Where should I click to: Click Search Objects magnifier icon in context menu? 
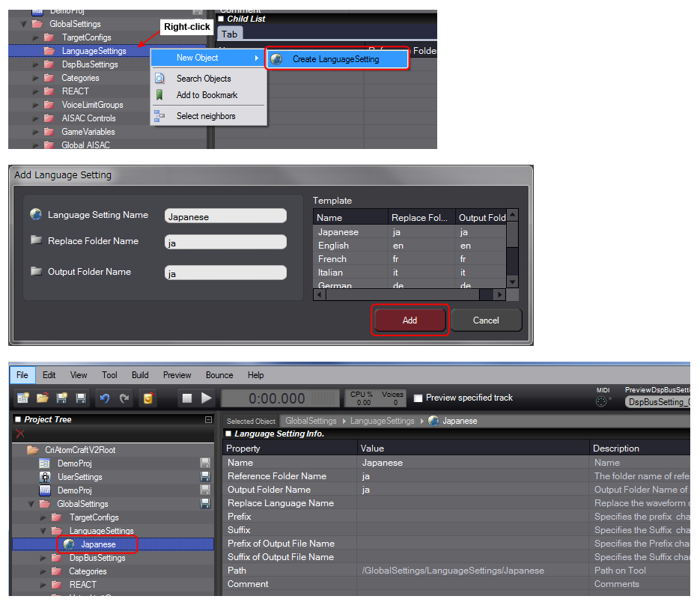click(x=159, y=78)
